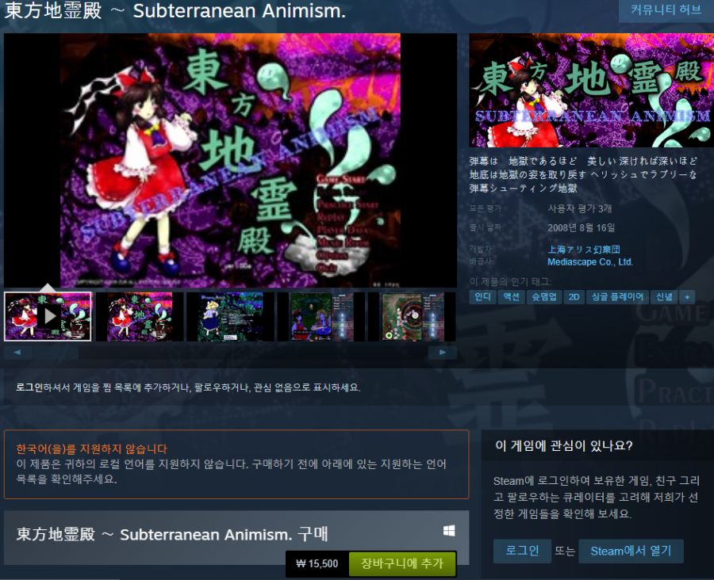Screen dimensions: 714x580
Task: Click the main video player area
Action: (230, 160)
